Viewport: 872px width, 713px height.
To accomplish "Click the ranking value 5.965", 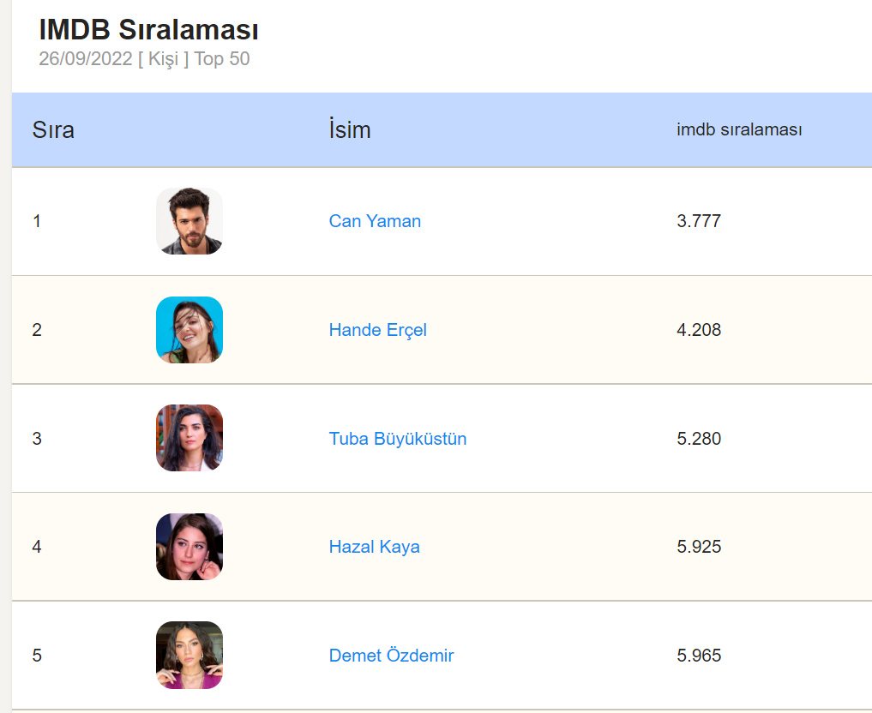I will [699, 656].
